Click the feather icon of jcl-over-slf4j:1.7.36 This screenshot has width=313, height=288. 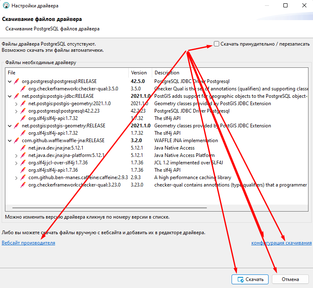click(23, 163)
